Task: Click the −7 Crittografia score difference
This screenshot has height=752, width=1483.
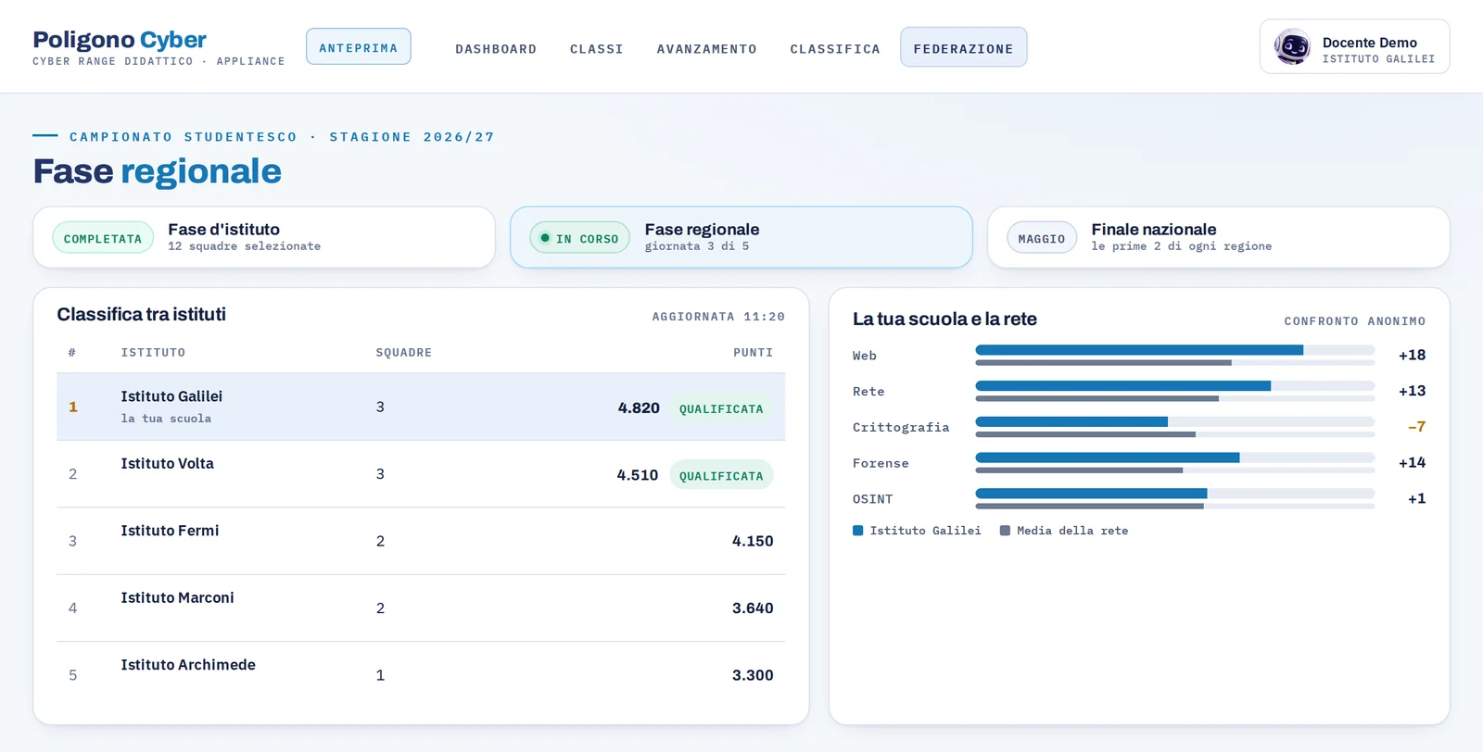Action: tap(1416, 427)
